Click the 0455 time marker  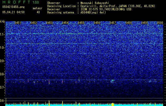tap(81, 23)
